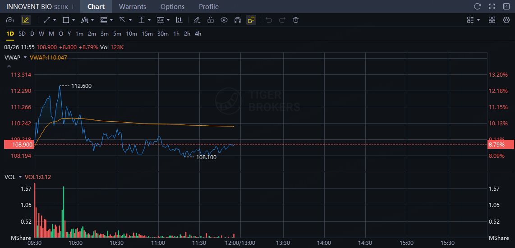Select the 10m interval
This screenshot has width=515, height=248.
pyautogui.click(x=131, y=33)
